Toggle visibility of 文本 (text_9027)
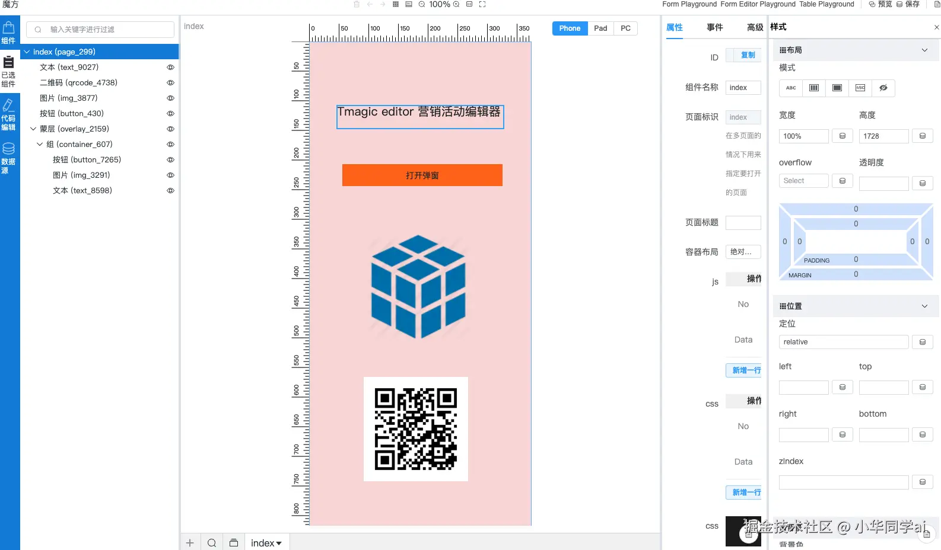 [x=170, y=68]
